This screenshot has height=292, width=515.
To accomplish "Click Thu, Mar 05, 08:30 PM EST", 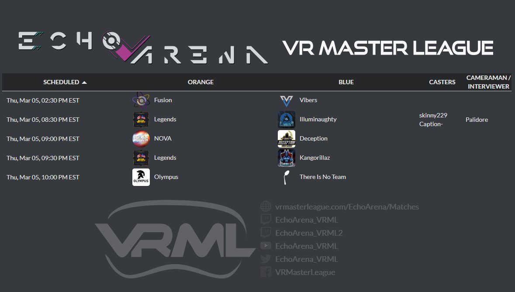I will click(43, 120).
